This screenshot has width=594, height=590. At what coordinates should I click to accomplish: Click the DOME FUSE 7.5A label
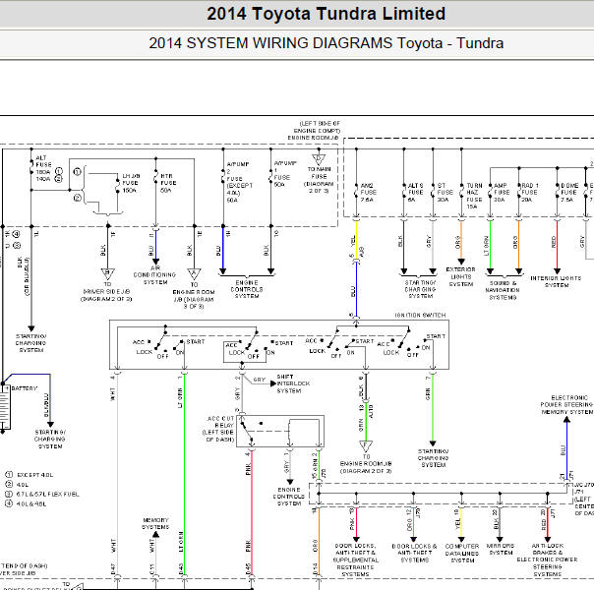[569, 193]
